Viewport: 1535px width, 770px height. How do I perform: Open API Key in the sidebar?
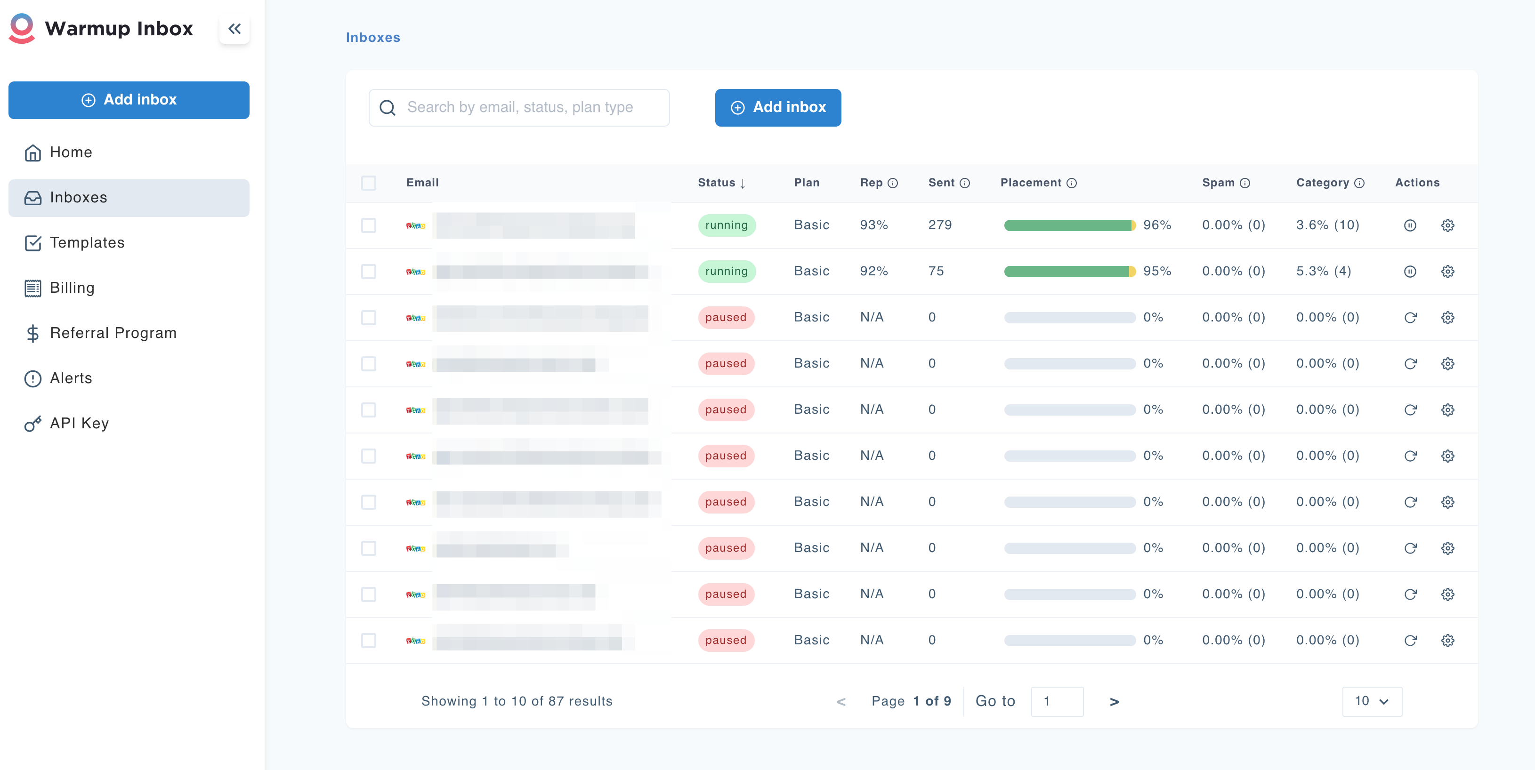[x=129, y=424]
